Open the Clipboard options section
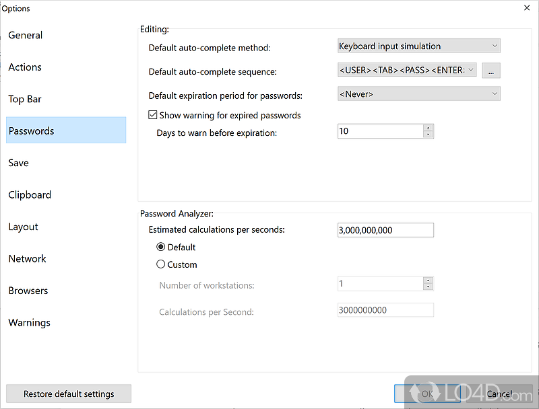 (x=30, y=195)
